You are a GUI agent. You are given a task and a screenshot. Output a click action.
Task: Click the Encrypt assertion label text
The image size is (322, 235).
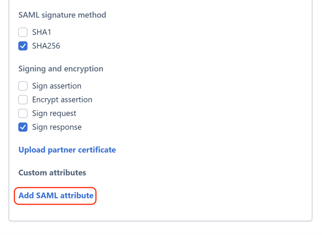pyautogui.click(x=62, y=100)
